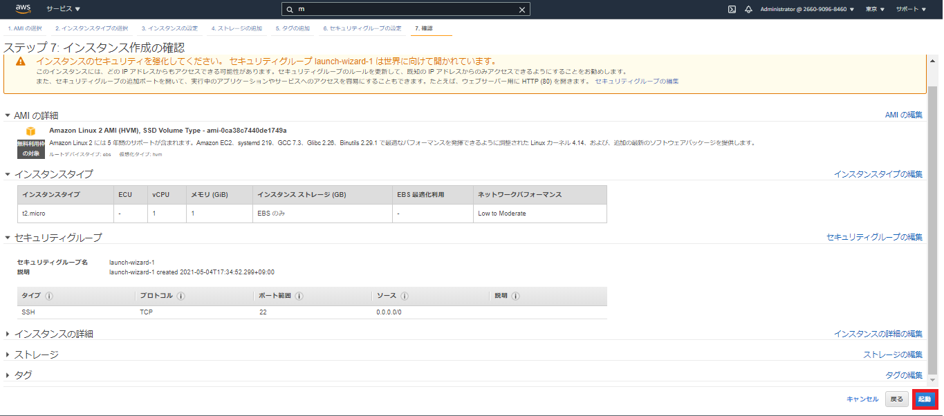Go to step 4. ストレージの追加
Image resolution: width=944 pixels, height=416 pixels.
tap(237, 28)
